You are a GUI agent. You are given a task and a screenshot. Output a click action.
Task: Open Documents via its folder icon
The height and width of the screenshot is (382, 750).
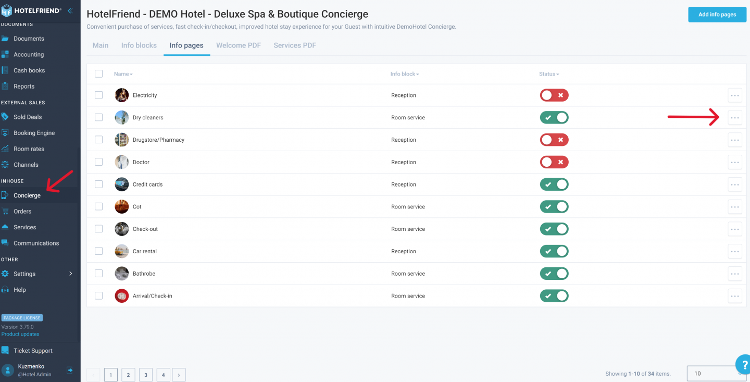click(x=5, y=39)
